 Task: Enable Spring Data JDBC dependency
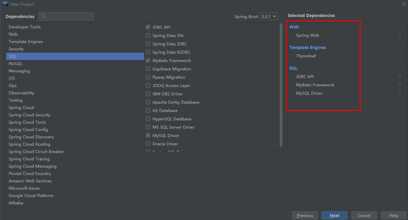[148, 44]
